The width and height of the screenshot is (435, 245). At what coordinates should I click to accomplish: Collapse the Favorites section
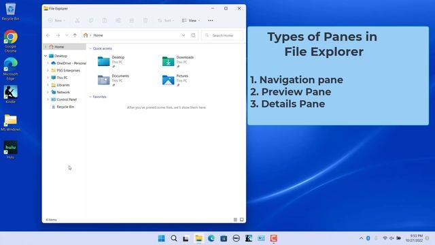90,97
